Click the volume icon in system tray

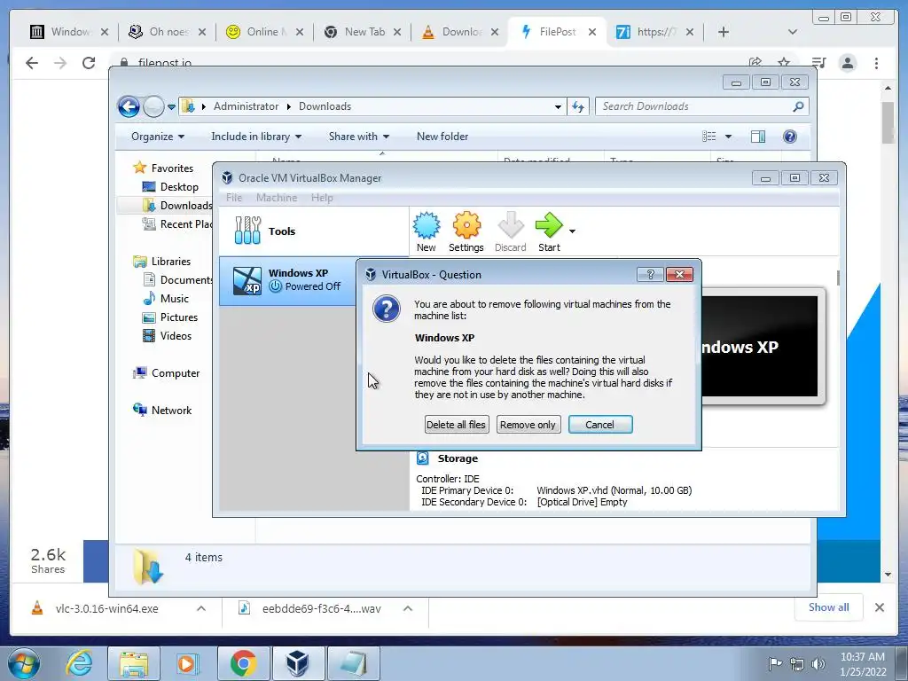pos(818,663)
